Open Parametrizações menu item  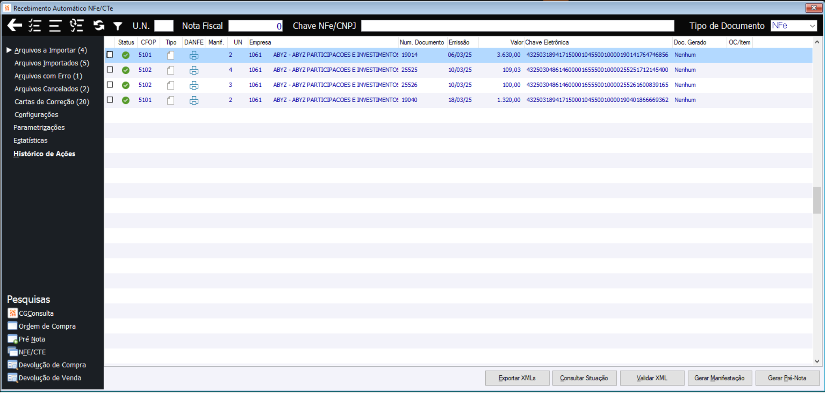(x=39, y=128)
